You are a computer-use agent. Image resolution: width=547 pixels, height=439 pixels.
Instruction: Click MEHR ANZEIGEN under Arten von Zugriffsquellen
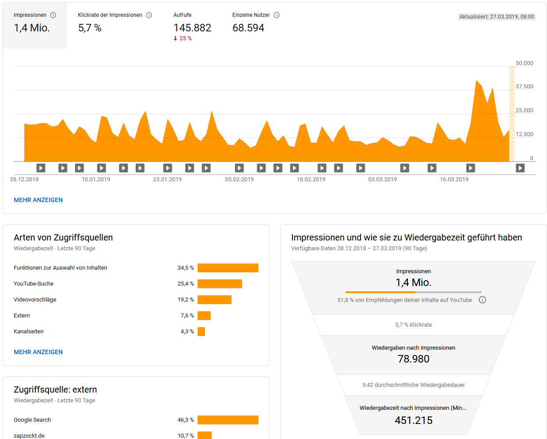coord(38,352)
